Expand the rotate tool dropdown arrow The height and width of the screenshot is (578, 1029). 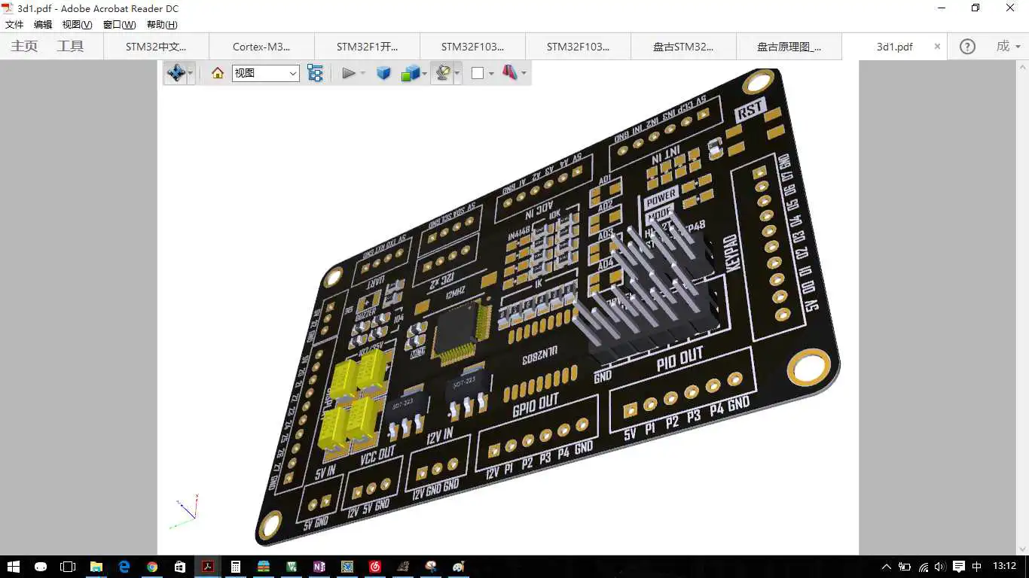pos(191,74)
